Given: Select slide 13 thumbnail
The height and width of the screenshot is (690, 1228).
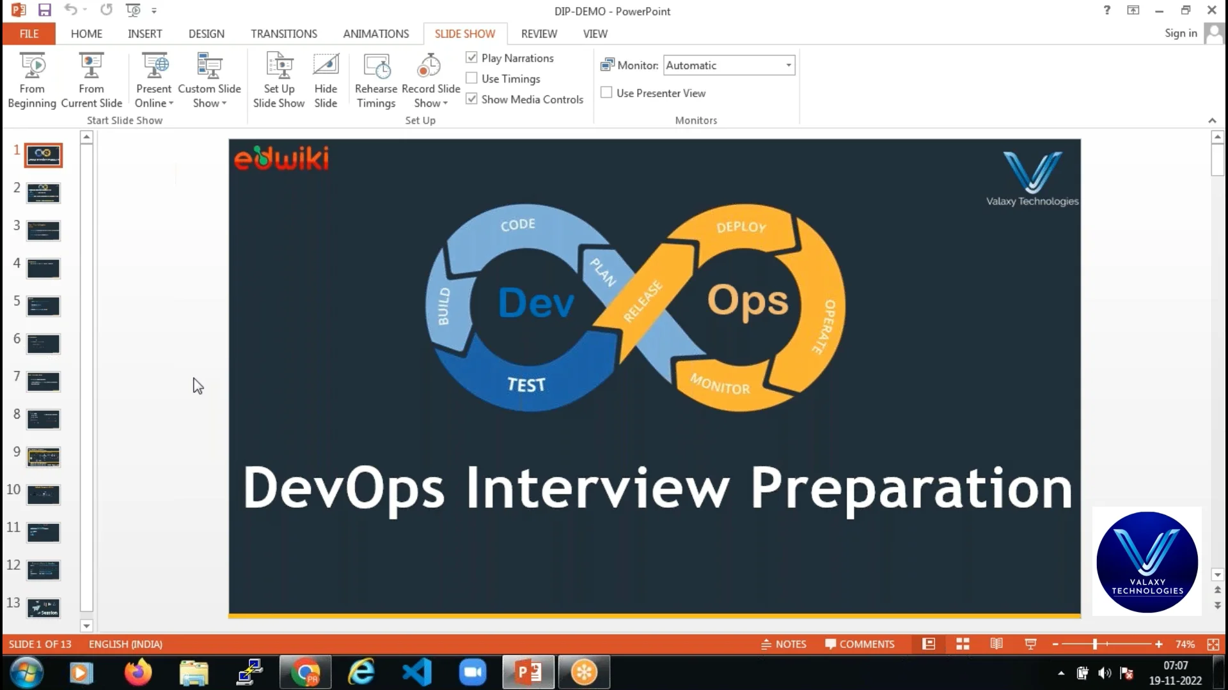Looking at the screenshot, I should click(43, 608).
